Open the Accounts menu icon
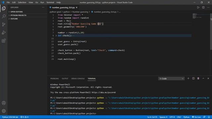The height and width of the screenshot is (119, 212). click(x=4, y=103)
